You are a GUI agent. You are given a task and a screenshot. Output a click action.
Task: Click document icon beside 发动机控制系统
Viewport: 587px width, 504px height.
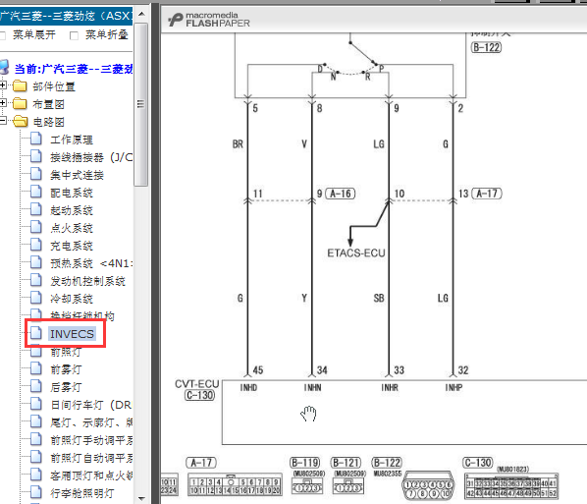coord(36,280)
